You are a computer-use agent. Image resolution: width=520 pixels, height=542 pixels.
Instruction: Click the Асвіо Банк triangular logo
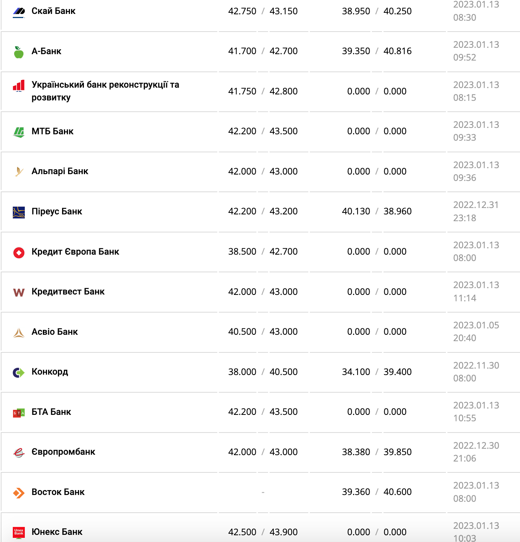19,332
